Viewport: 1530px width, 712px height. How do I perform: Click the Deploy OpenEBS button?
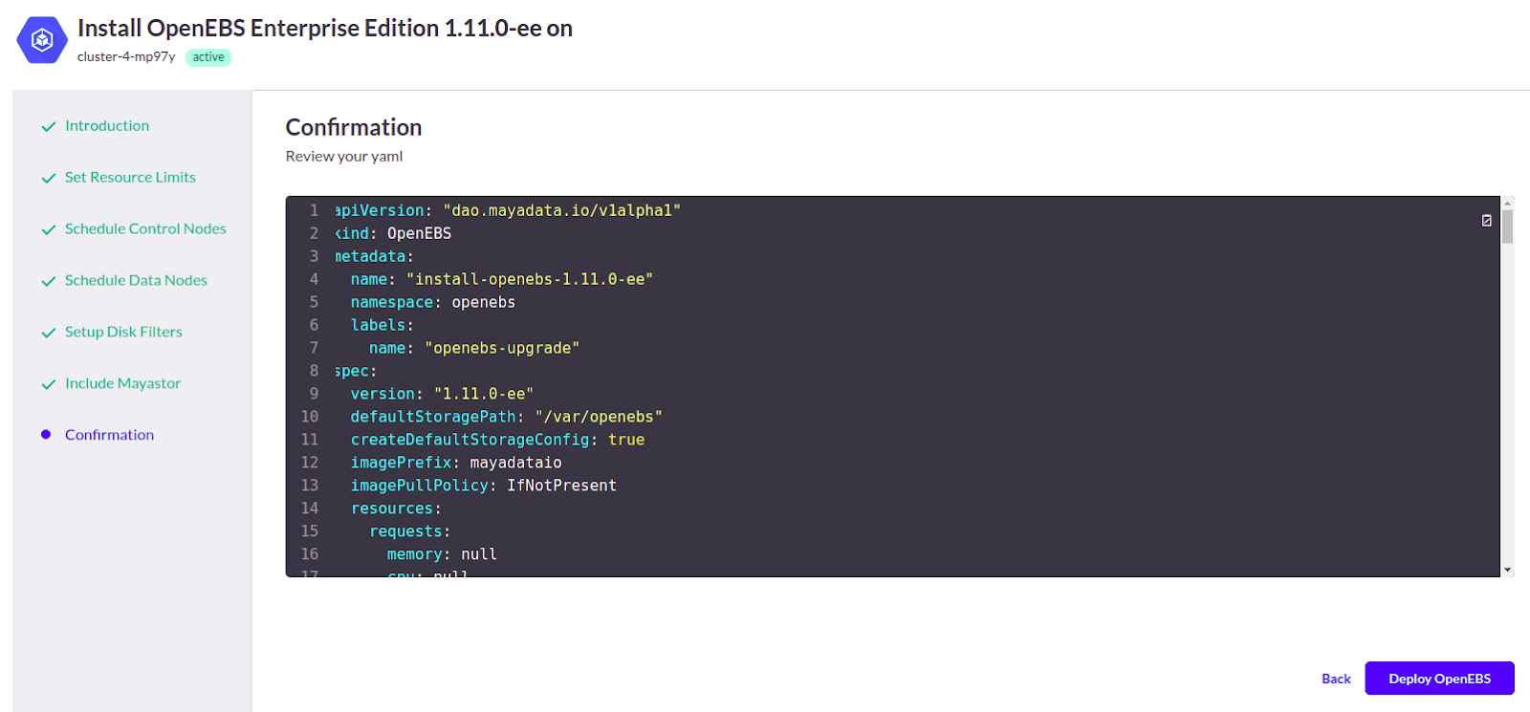pyautogui.click(x=1439, y=679)
